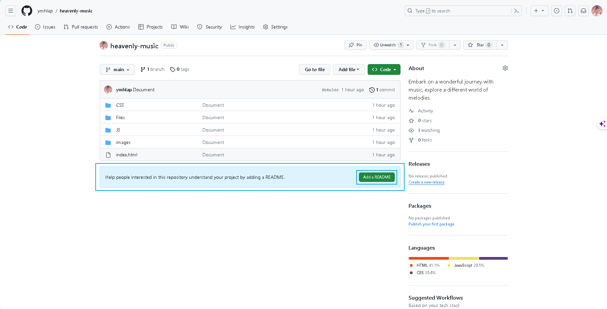Click the languages color bar HTML segment
Image resolution: width=607 pixels, height=309 pixels.
428,258
